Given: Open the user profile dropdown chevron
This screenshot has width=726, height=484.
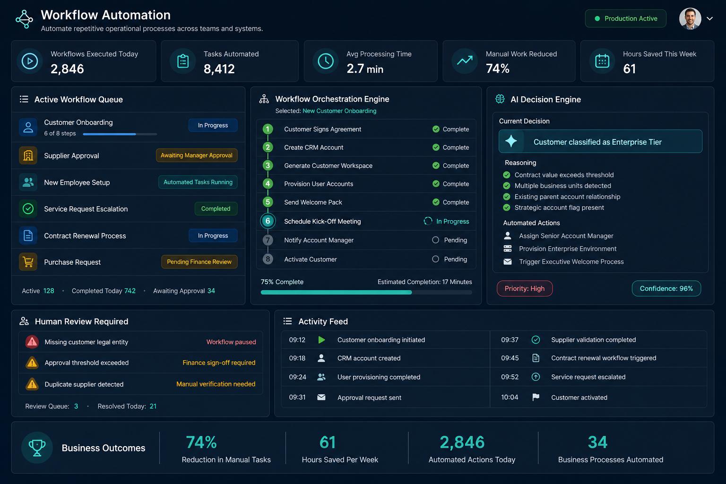Looking at the screenshot, I should (709, 18).
